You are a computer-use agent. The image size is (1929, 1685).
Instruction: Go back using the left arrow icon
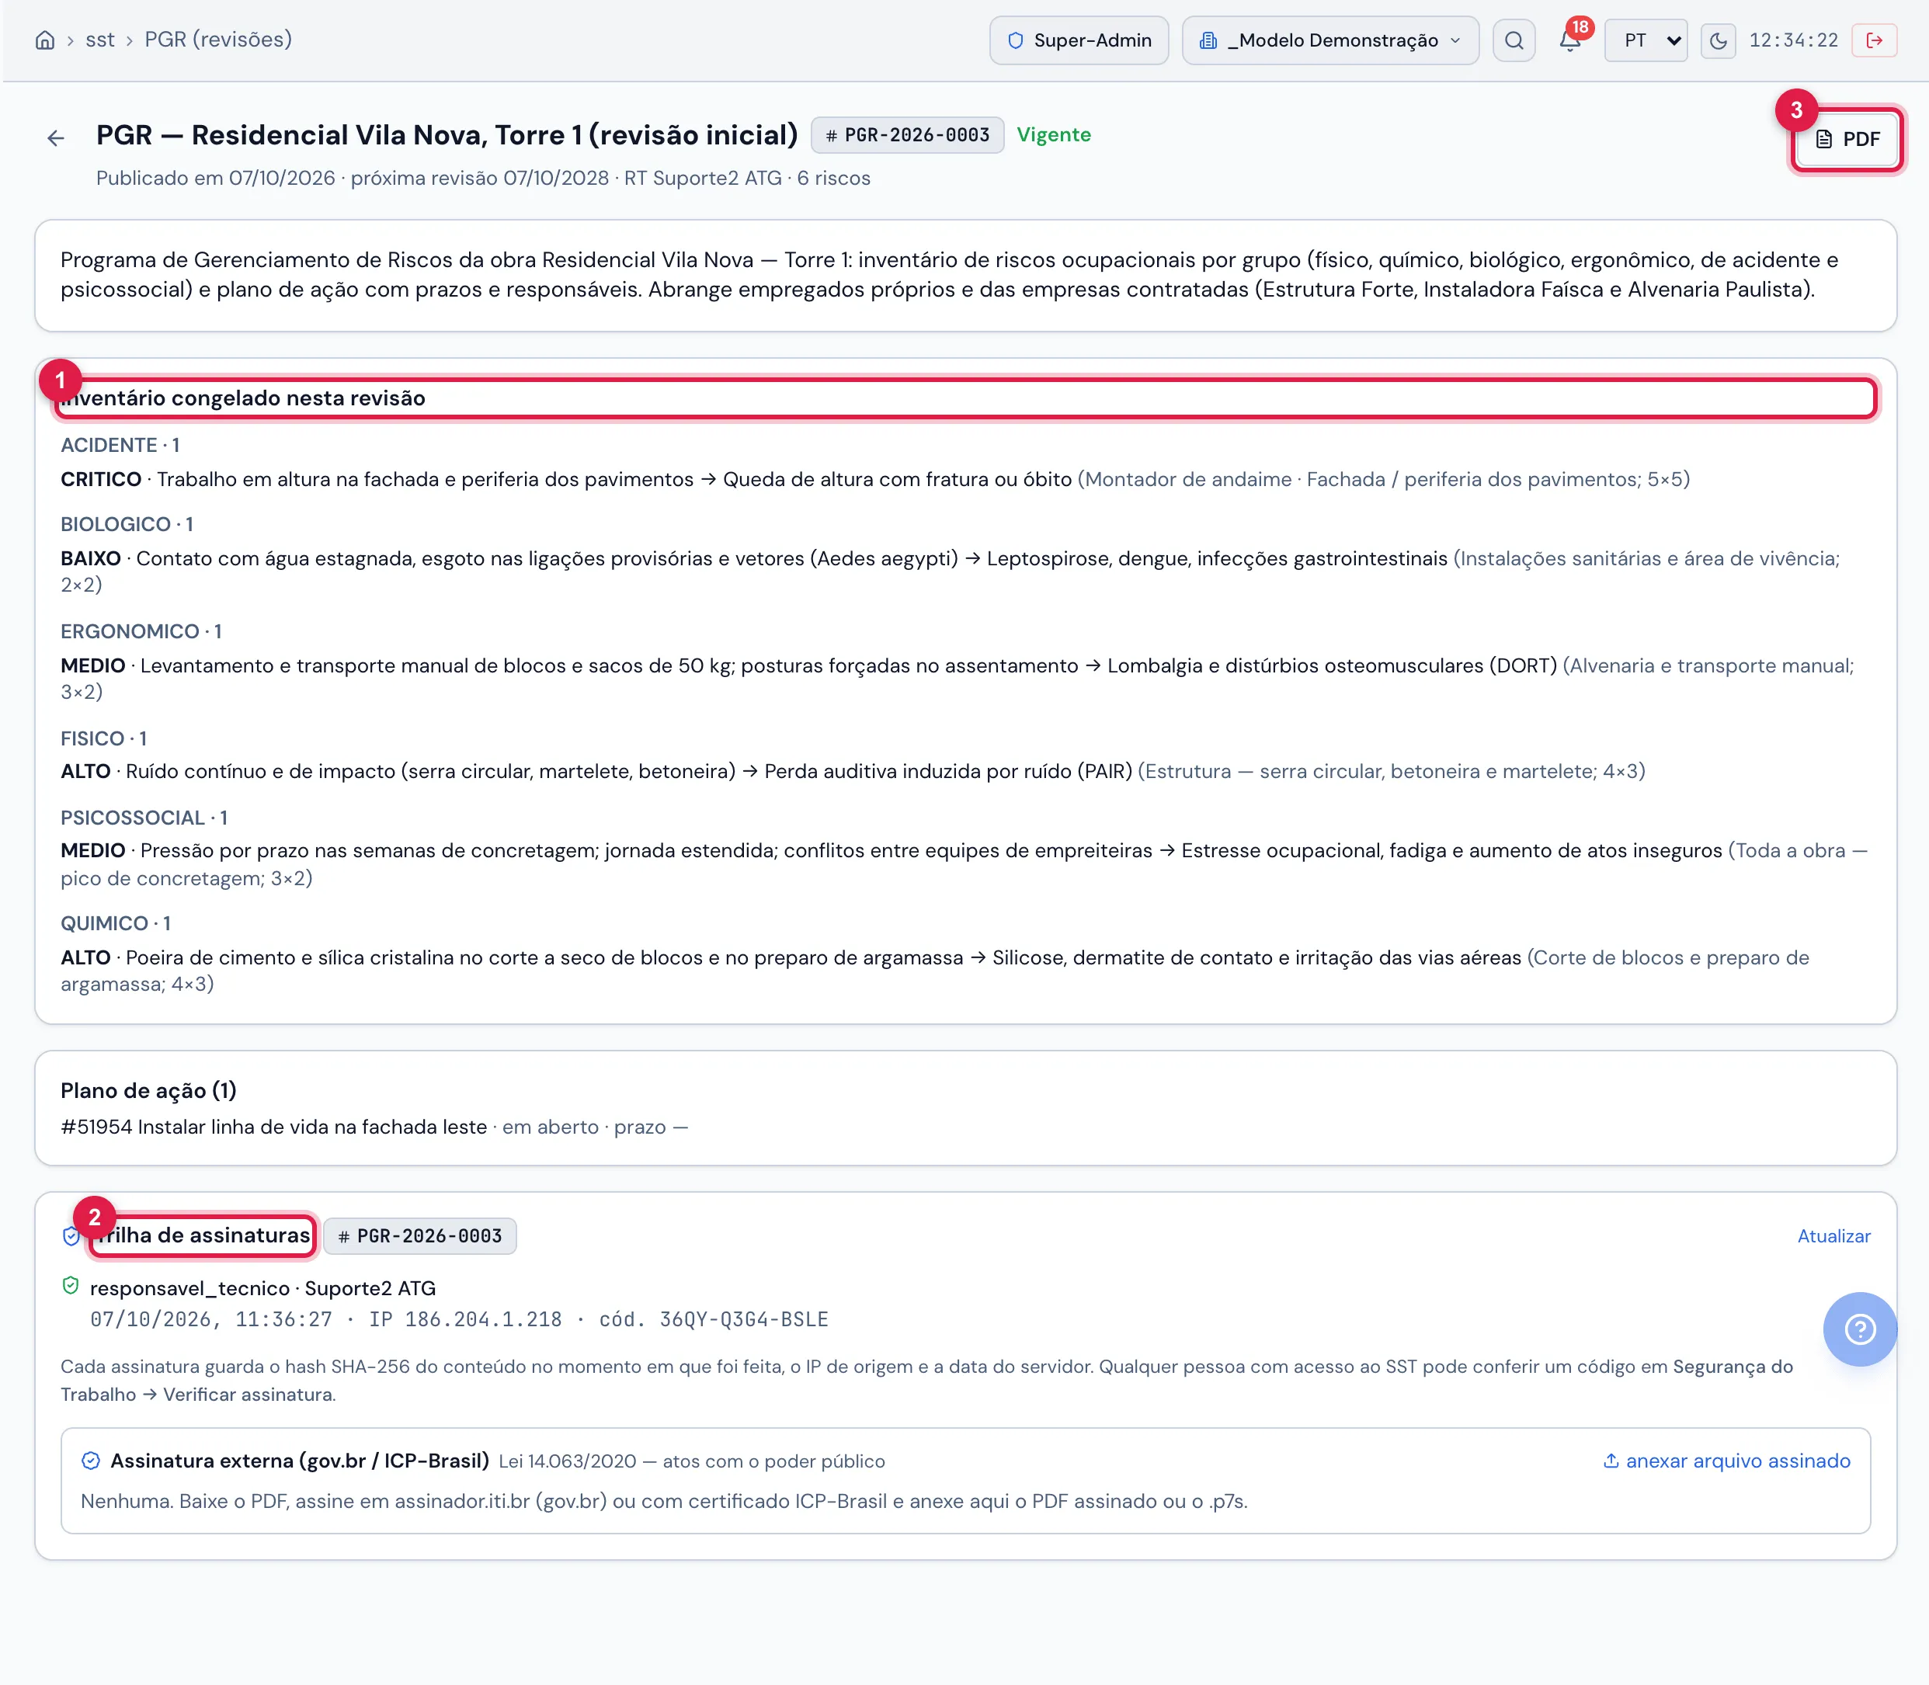[57, 139]
